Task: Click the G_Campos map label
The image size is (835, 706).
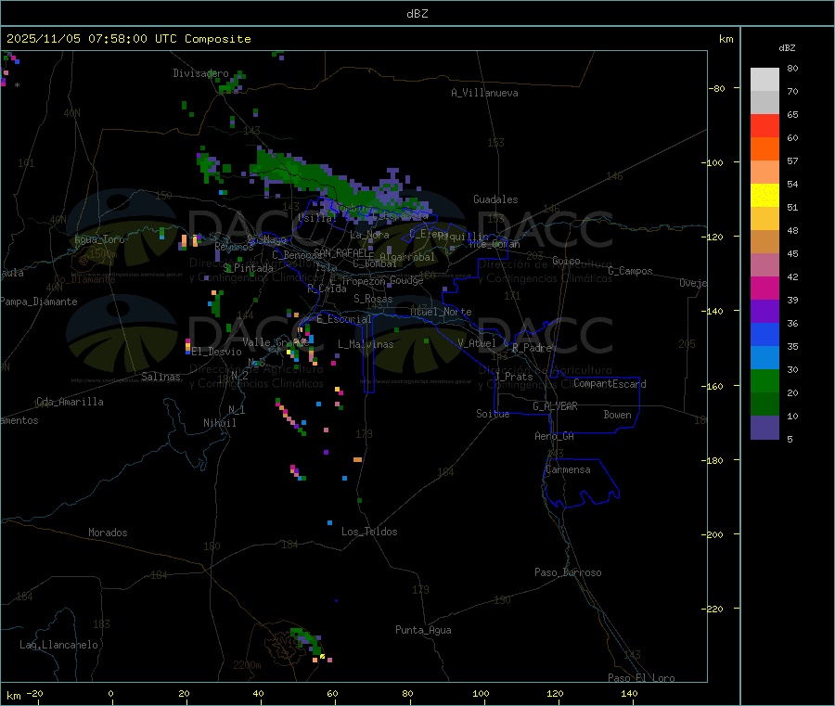Action: click(x=630, y=271)
